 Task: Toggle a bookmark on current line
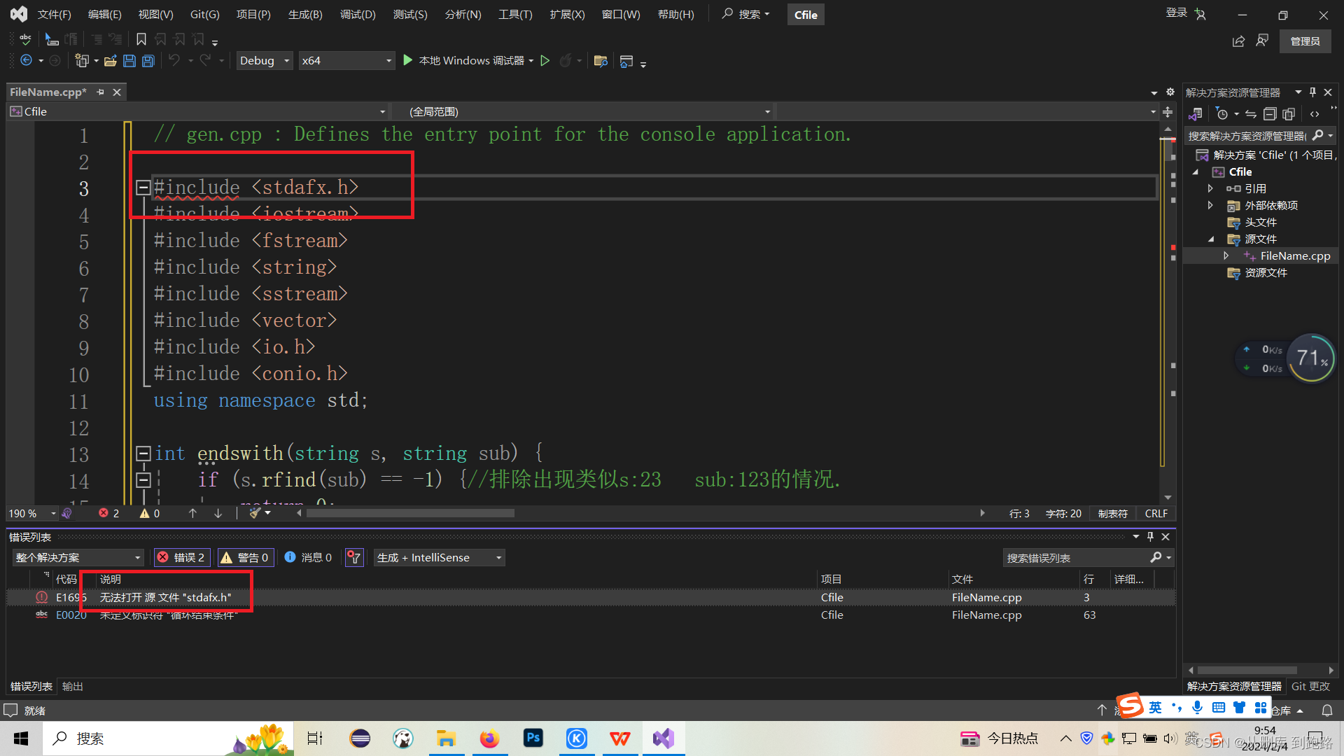tap(141, 40)
